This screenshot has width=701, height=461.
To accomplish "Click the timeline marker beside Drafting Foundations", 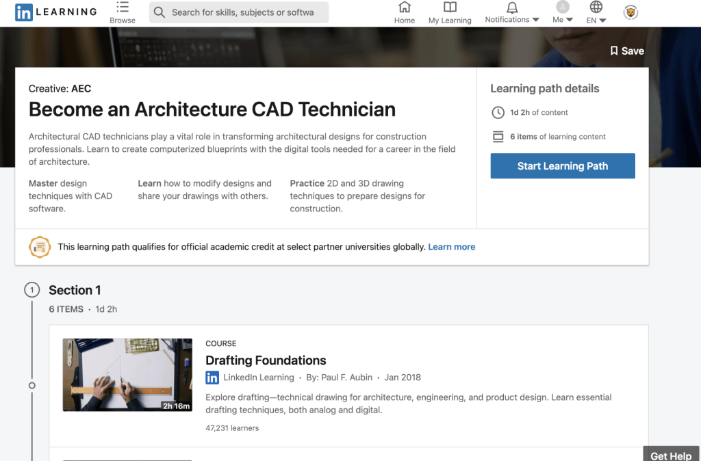I will click(x=31, y=386).
